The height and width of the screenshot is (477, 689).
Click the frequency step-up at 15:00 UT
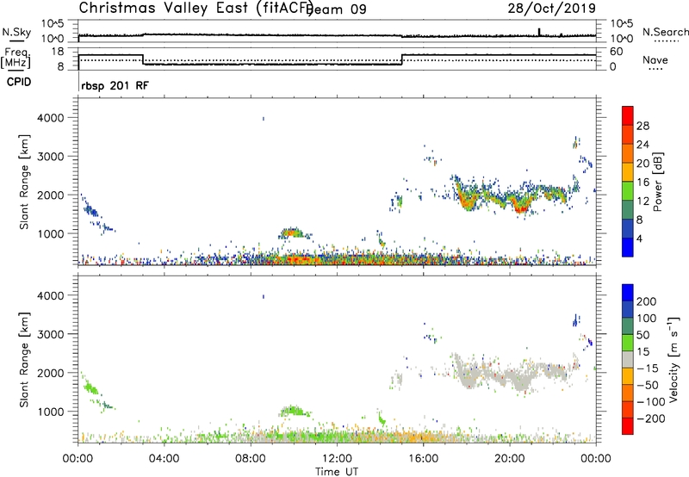402,59
